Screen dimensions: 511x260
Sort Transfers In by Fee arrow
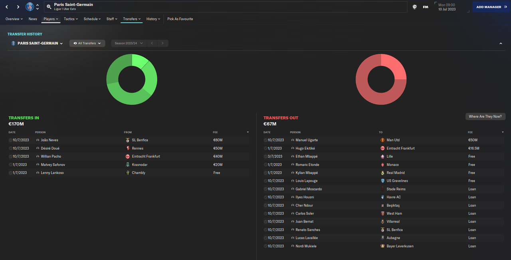pos(248,132)
